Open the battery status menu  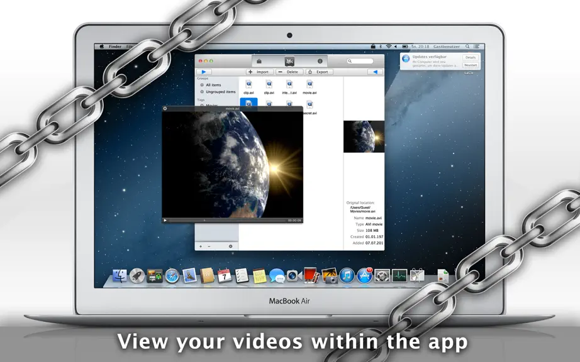[405, 47]
